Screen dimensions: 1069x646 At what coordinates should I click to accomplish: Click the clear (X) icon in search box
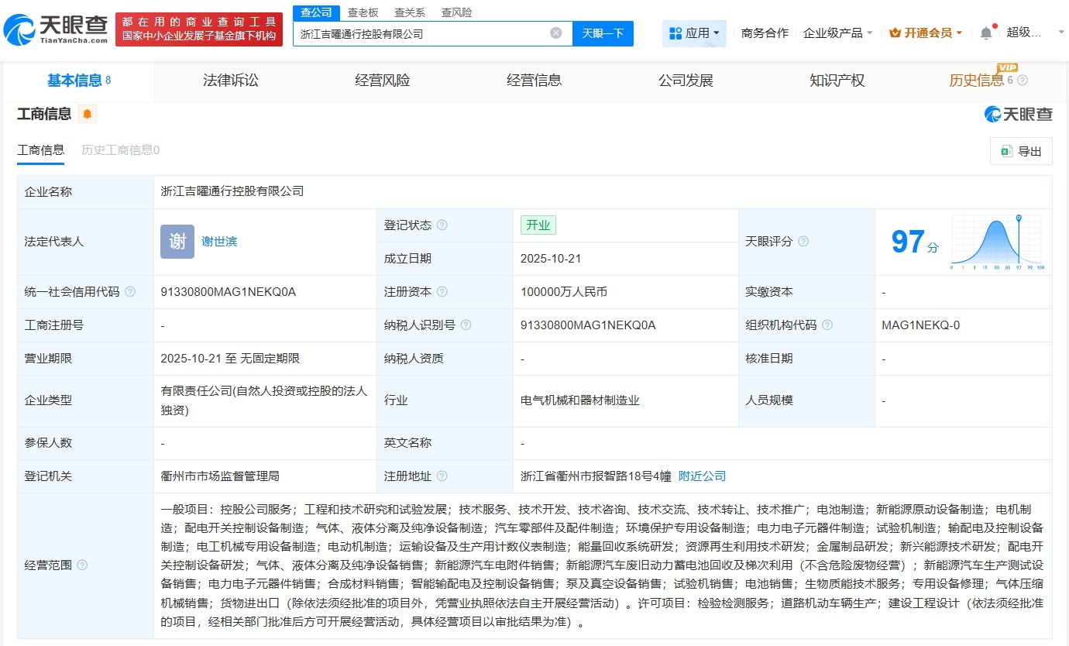555,33
